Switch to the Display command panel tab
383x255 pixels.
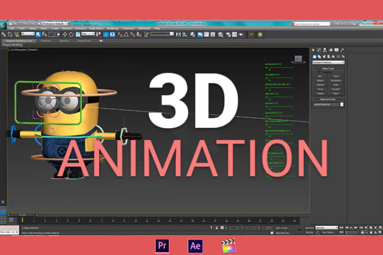337,50
